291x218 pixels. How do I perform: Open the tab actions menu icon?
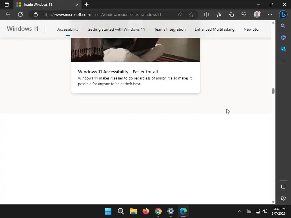point(7,5)
